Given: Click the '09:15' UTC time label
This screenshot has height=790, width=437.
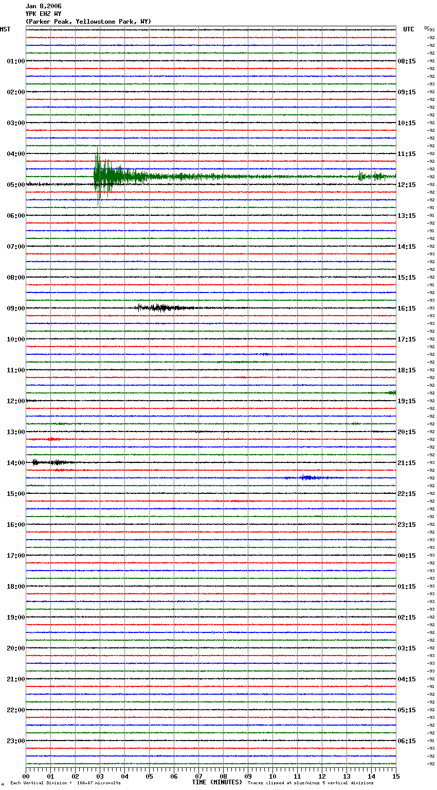Looking at the screenshot, I should tap(407, 92).
